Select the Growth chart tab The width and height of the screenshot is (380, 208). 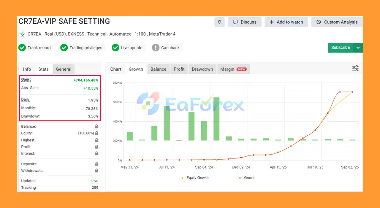[x=136, y=69]
